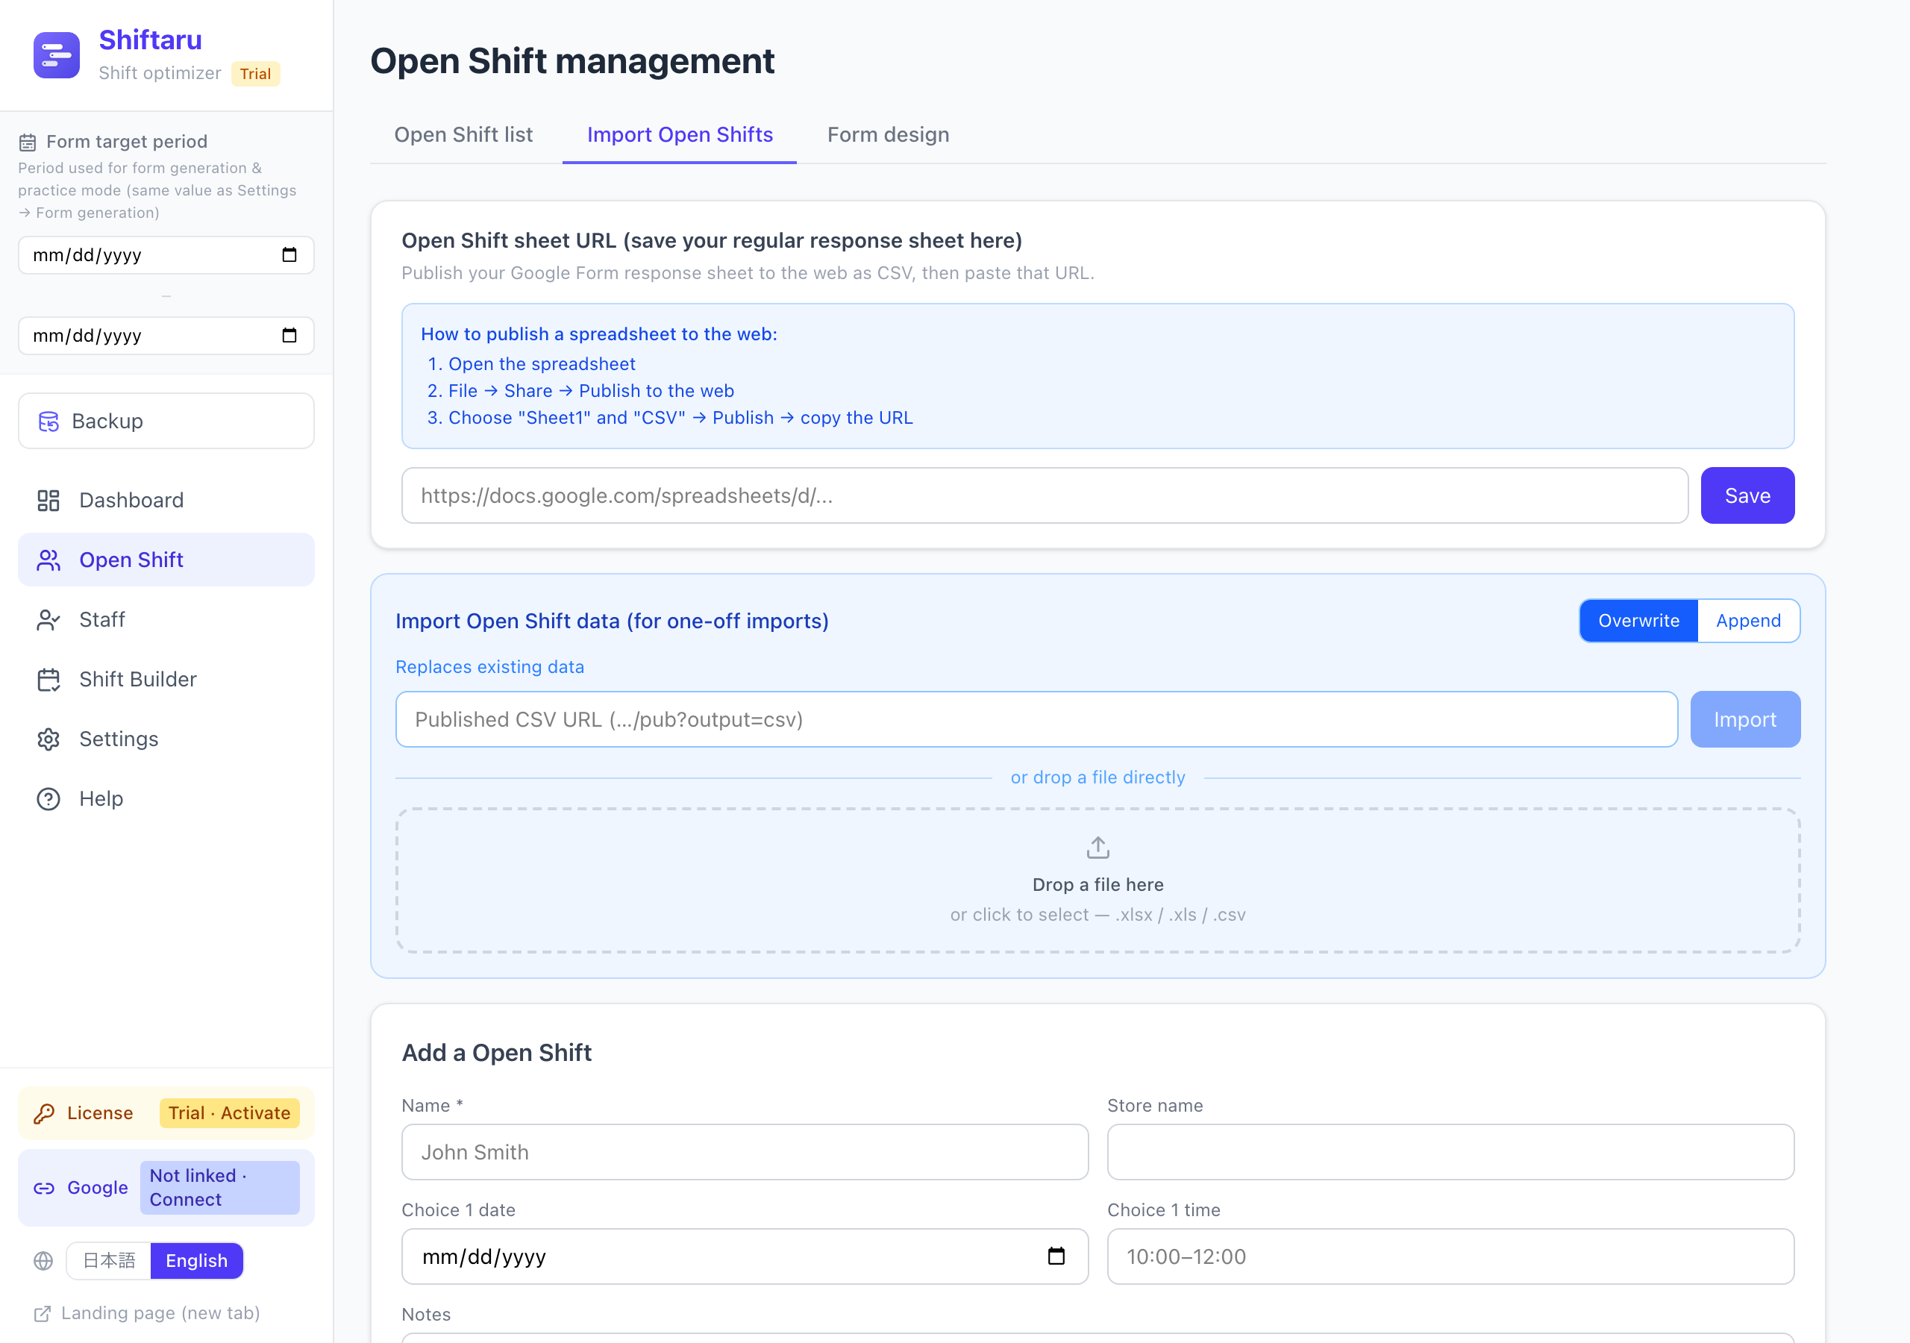Click 'How to publish a spreadsheet to the web:' text
The height and width of the screenshot is (1343, 1910).
(x=599, y=334)
